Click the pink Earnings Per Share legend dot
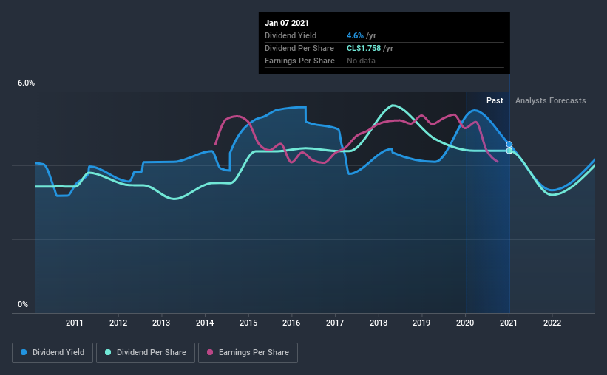 pos(210,352)
